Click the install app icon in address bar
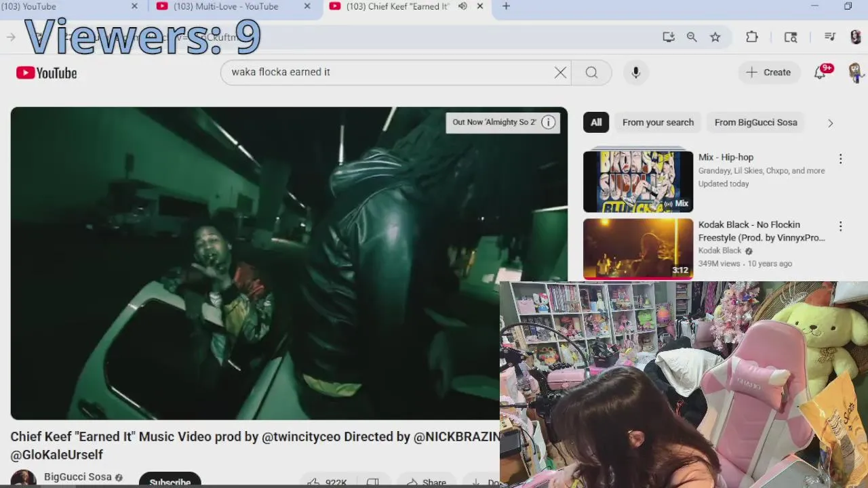Viewport: 868px width, 488px height. [669, 37]
